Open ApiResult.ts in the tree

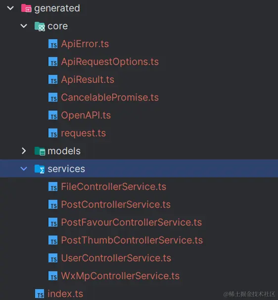(x=88, y=80)
